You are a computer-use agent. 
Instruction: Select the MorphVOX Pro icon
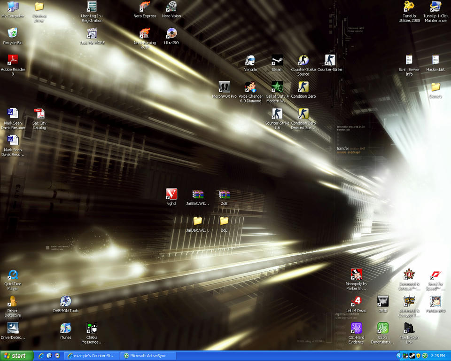(x=224, y=90)
